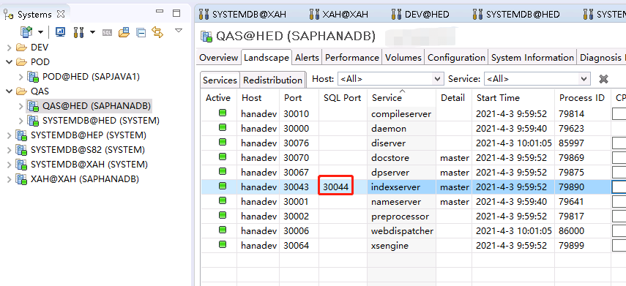Screen dimensions: 626x286
Task: Select the diserver service cell
Action: (402, 143)
